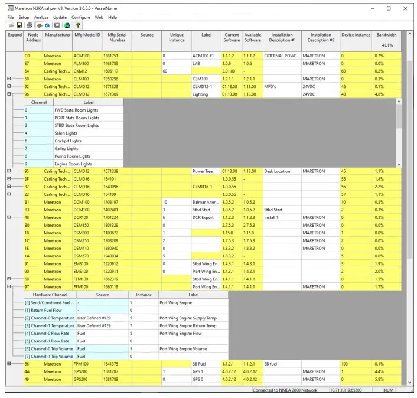417x398 pixels.
Task: Expand node 66 FPM100 row
Action: (9, 363)
